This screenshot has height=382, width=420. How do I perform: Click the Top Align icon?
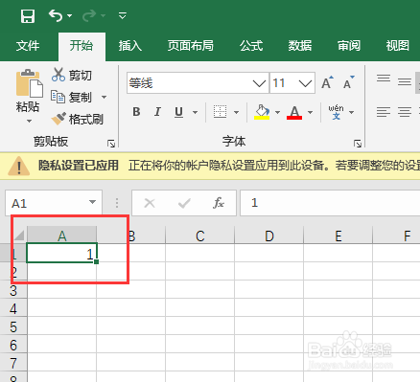384,79
